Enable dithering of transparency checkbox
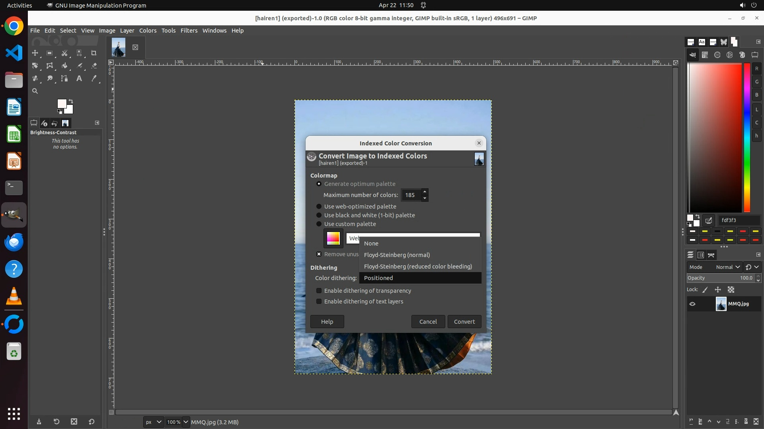This screenshot has width=764, height=429. (x=319, y=291)
